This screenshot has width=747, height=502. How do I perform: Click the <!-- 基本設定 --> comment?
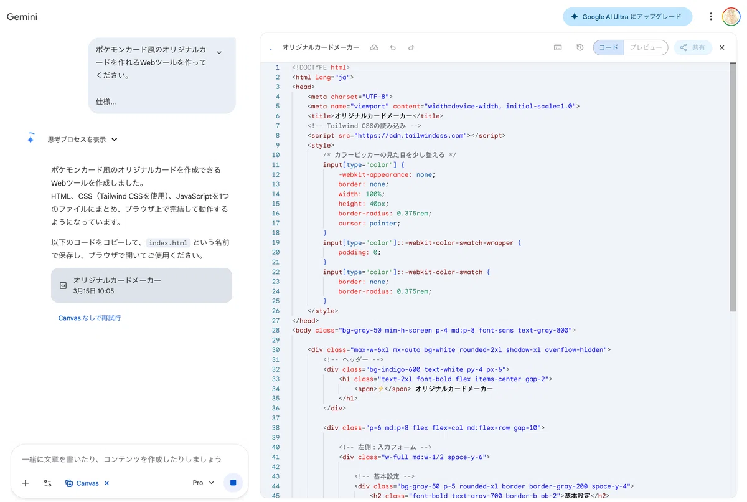click(x=385, y=476)
